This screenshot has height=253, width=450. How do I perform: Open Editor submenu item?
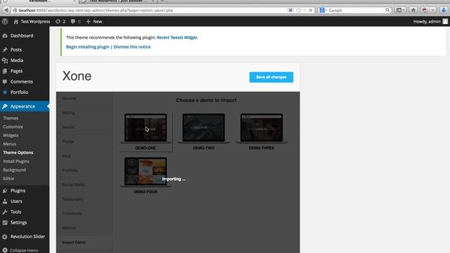(8, 179)
